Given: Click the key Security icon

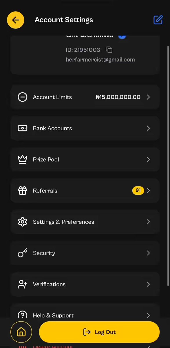Looking at the screenshot, I should [22, 253].
